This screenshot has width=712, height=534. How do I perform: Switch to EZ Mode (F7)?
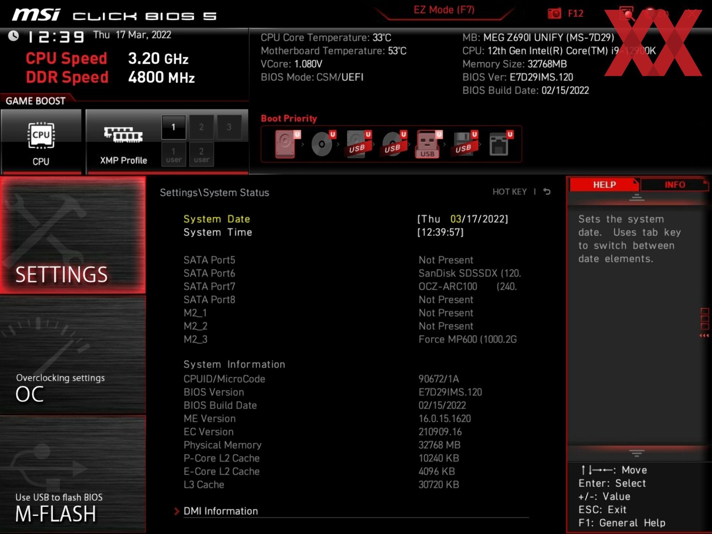[x=444, y=10]
